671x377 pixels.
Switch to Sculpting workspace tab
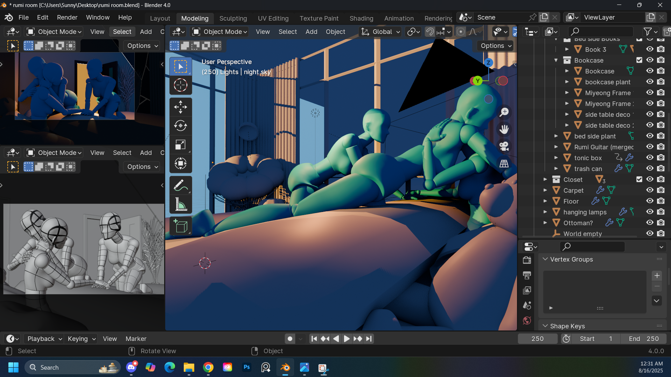[x=233, y=18]
